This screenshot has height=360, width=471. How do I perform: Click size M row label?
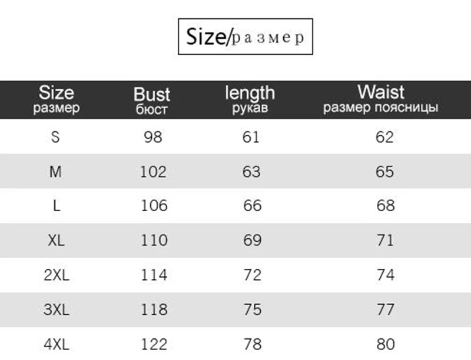click(x=55, y=172)
